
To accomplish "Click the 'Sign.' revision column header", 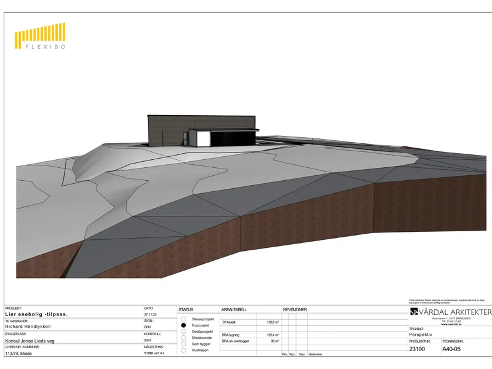I will point(292,354).
